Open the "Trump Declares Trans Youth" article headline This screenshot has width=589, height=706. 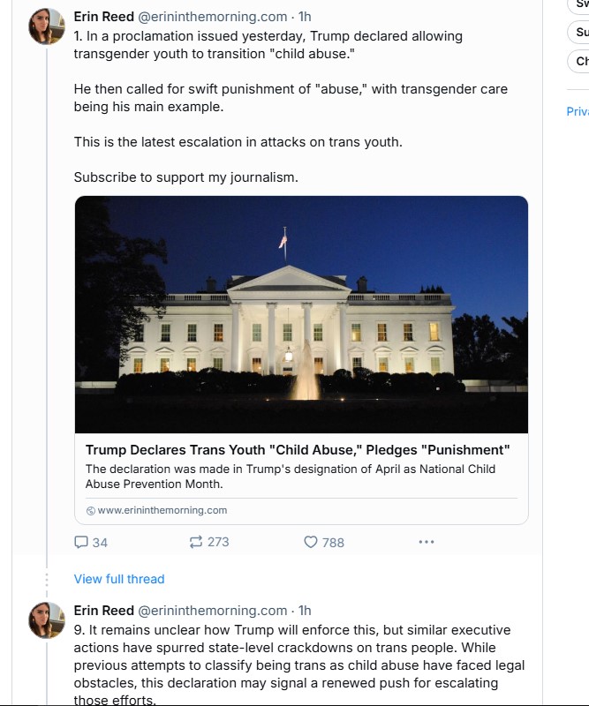tap(298, 450)
